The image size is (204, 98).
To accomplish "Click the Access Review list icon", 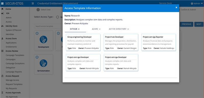I will point(2,51).
